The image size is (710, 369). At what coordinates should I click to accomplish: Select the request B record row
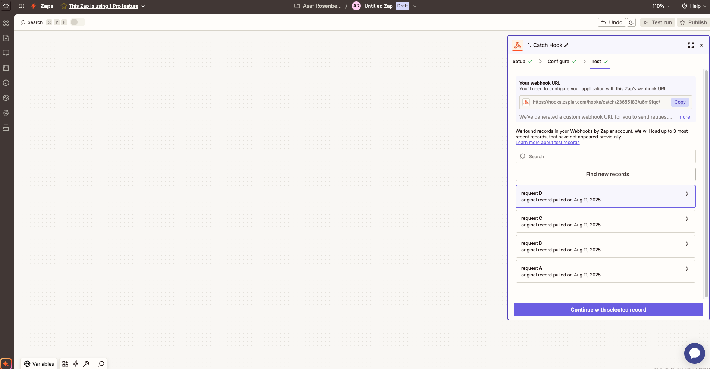[x=606, y=247]
